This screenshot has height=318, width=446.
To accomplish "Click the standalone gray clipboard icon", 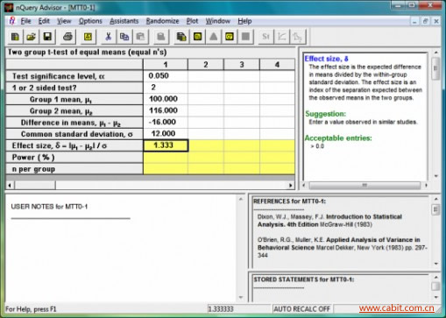I will click(x=160, y=37).
